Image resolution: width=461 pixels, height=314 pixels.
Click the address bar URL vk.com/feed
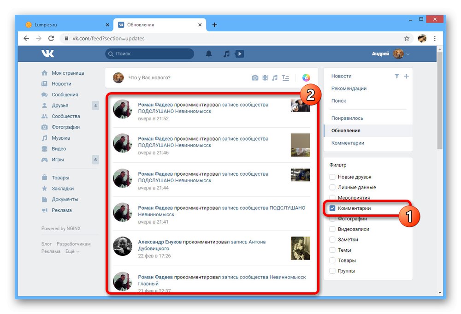[108, 38]
